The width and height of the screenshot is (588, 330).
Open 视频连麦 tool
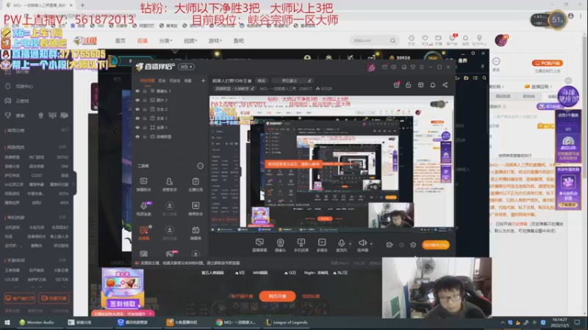click(143, 209)
